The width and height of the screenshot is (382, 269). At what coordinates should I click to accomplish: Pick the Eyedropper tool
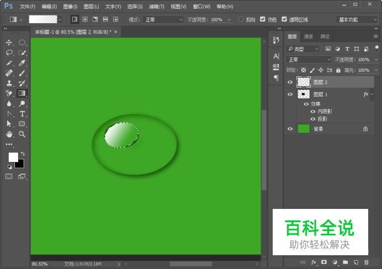click(22, 63)
